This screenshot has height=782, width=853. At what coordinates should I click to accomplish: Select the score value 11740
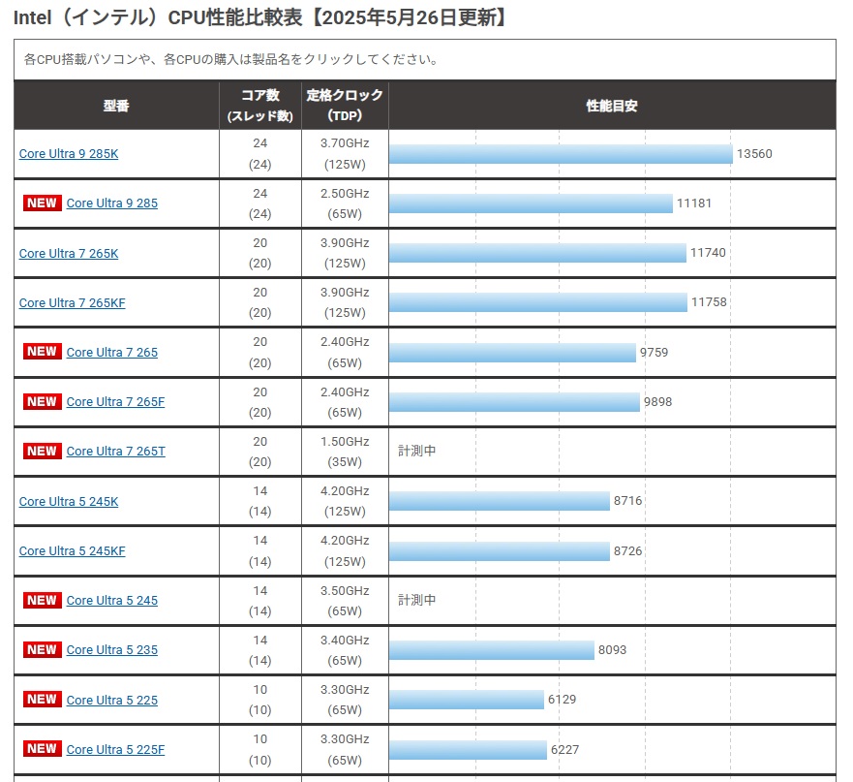point(709,253)
